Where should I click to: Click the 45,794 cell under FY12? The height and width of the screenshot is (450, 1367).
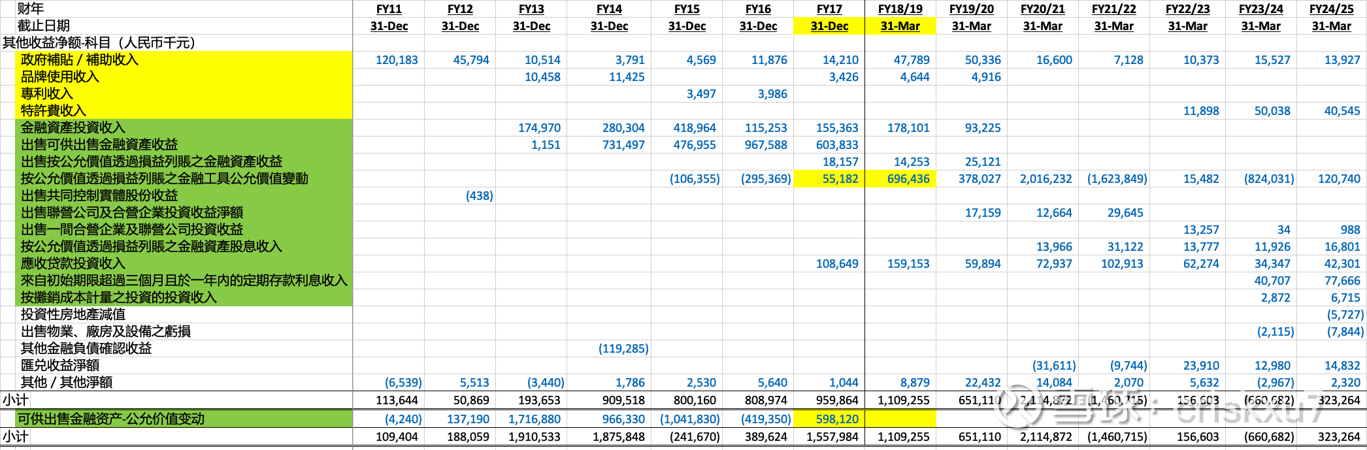tap(471, 60)
